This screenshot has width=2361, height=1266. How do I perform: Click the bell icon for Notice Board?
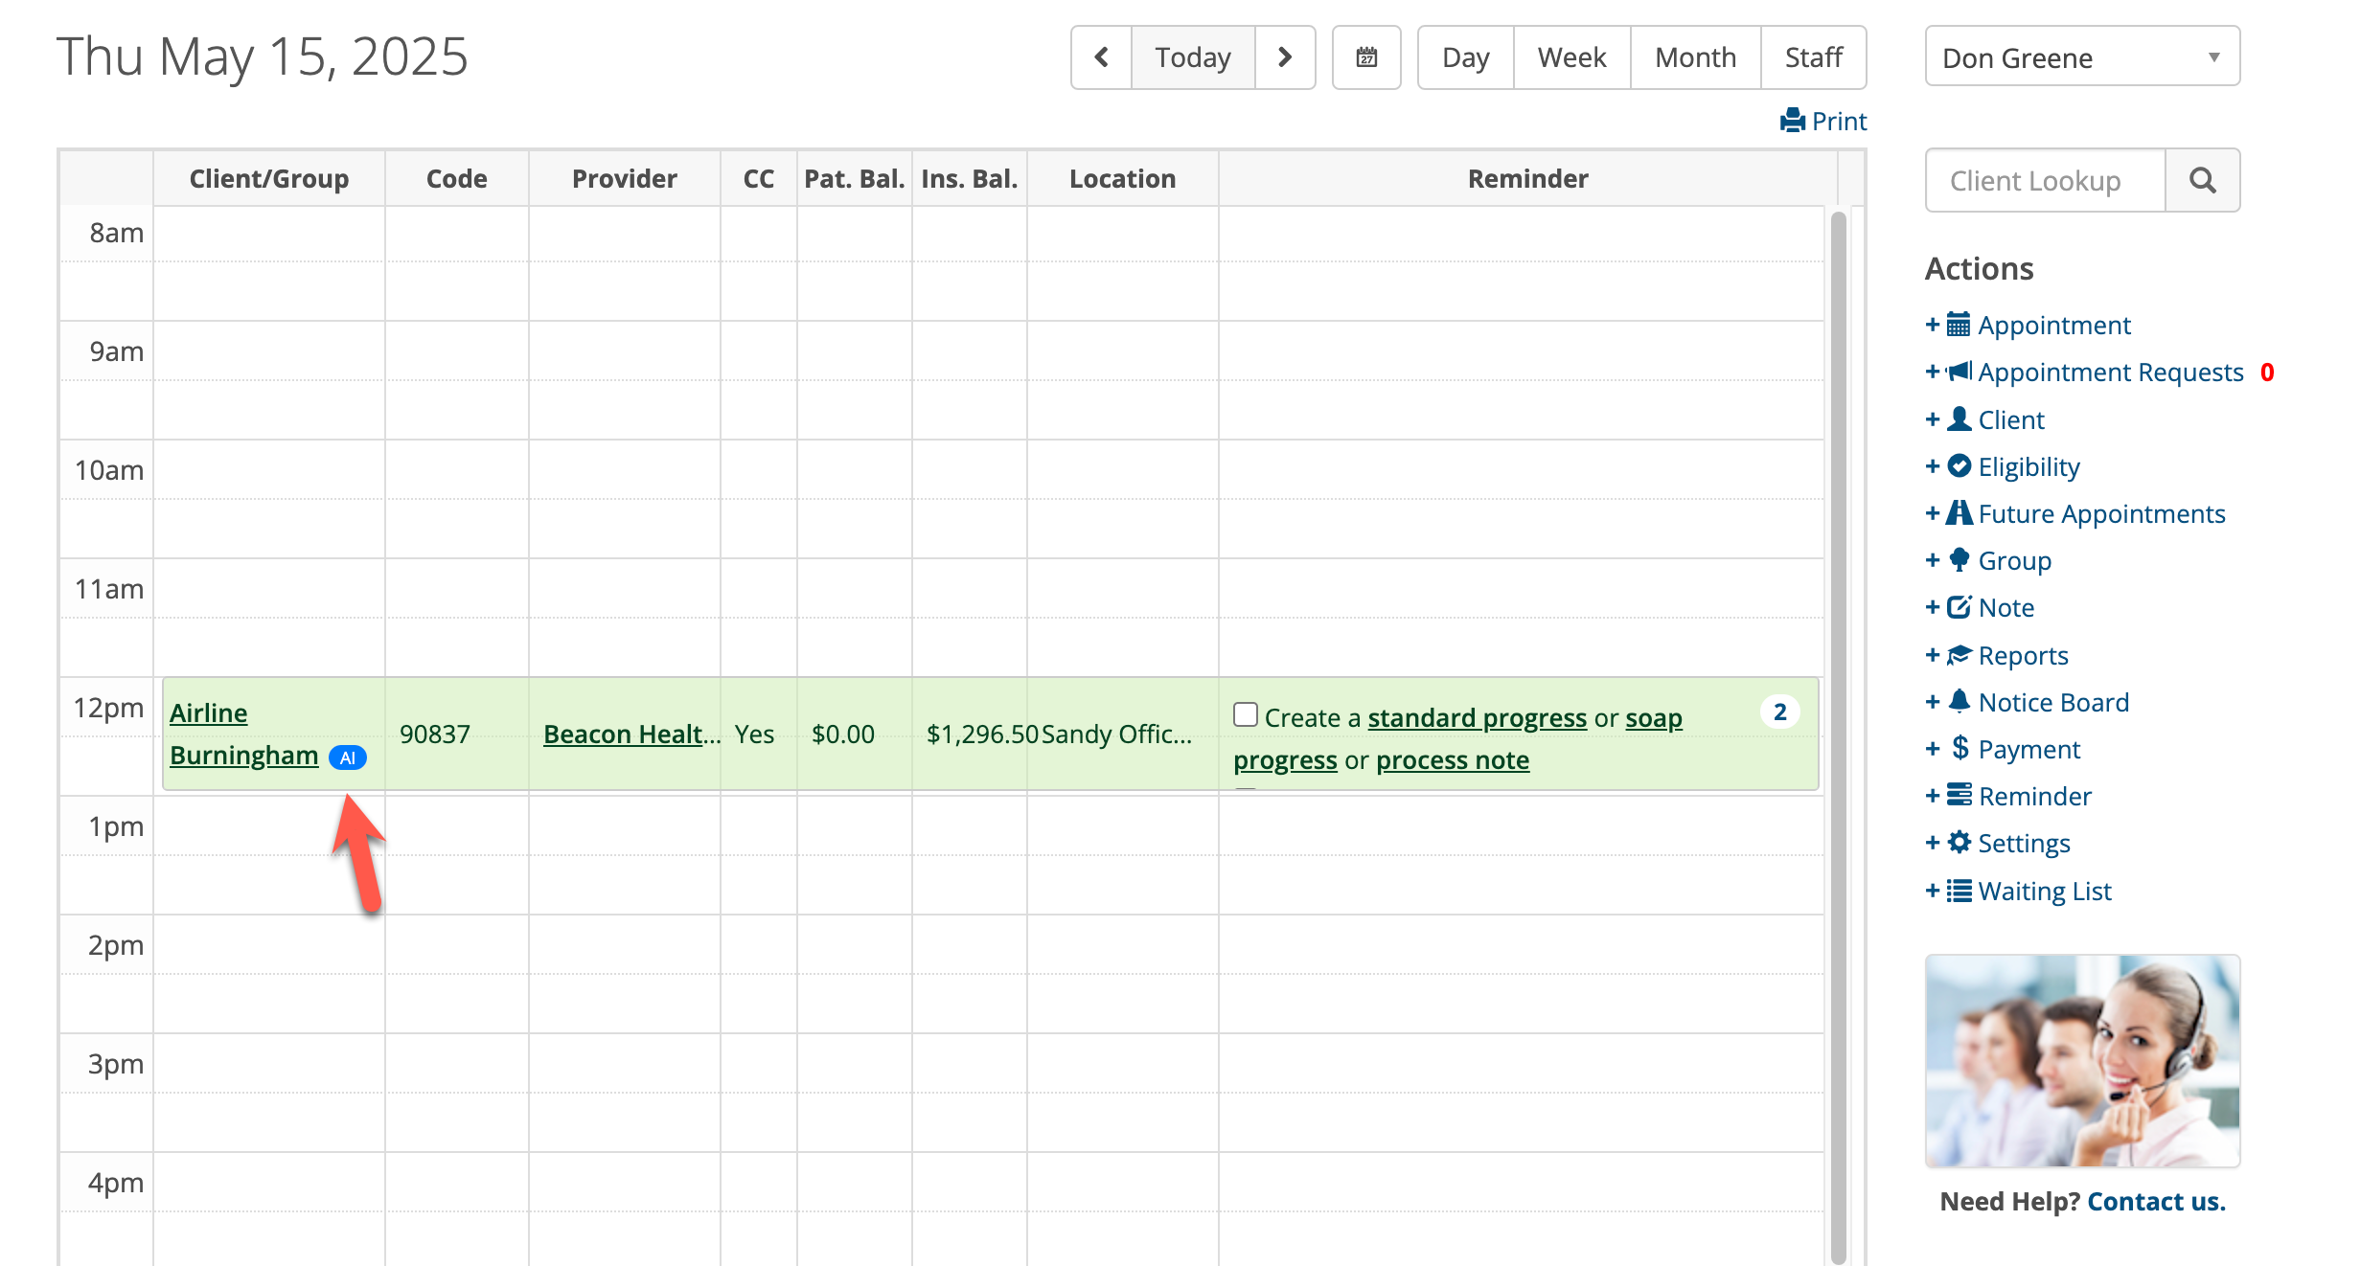(x=1960, y=702)
